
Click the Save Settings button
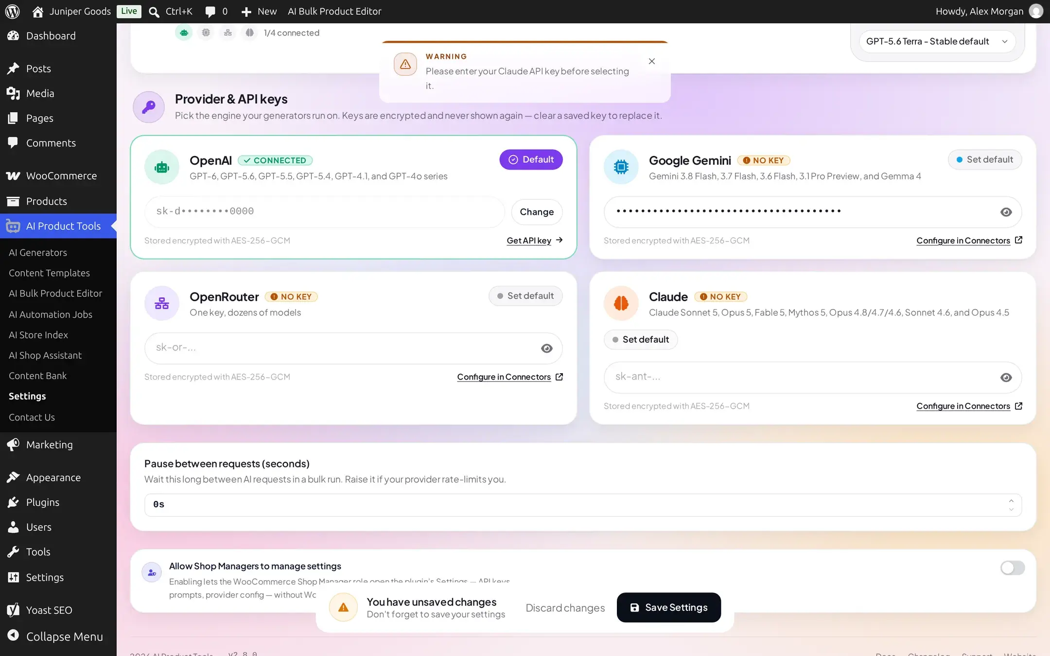(669, 607)
